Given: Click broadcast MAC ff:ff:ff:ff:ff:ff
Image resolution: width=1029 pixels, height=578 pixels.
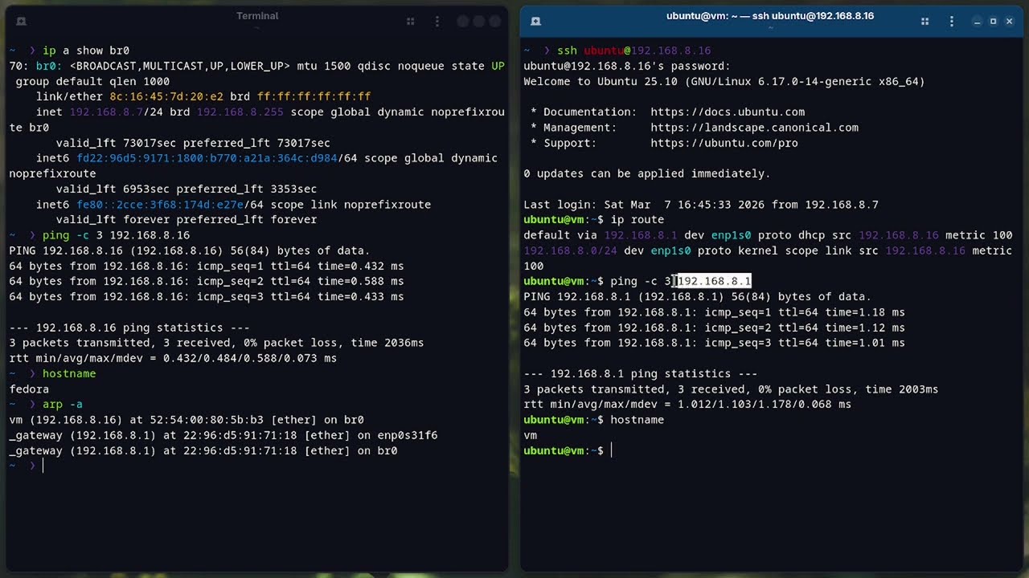Looking at the screenshot, I should coord(314,97).
